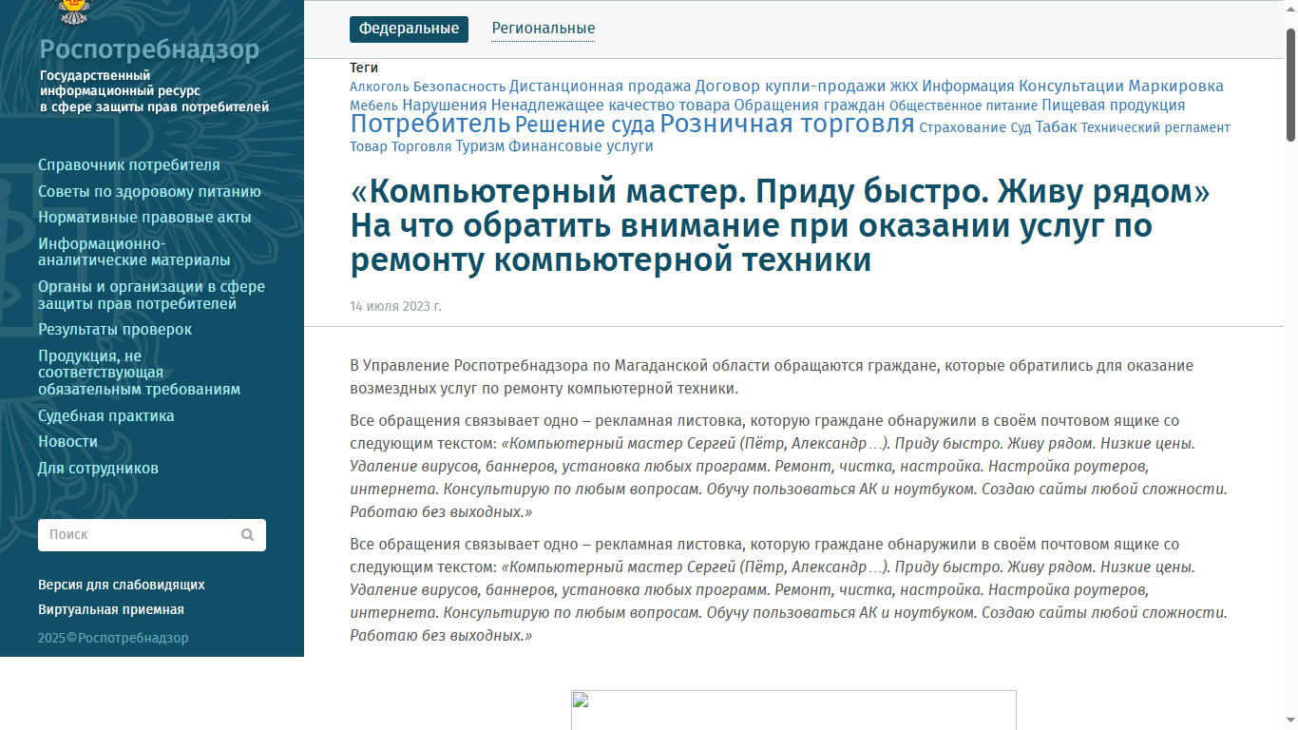Select the Пищевая продукция tag
Screen dimensions: 1298x730
click(x=1114, y=106)
